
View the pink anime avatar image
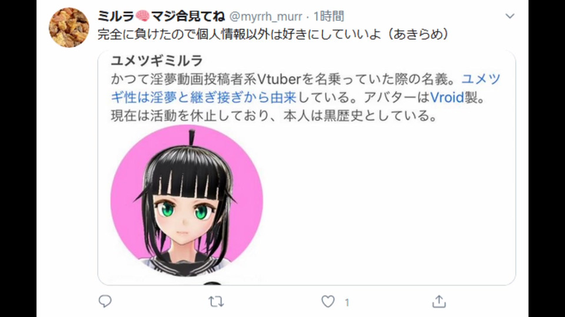(x=187, y=201)
